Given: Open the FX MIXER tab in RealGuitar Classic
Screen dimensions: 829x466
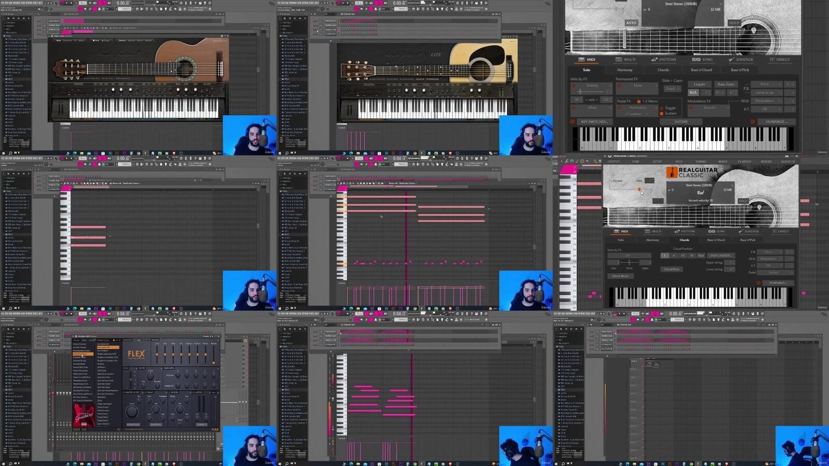Looking at the screenshot, I should click(x=744, y=162).
